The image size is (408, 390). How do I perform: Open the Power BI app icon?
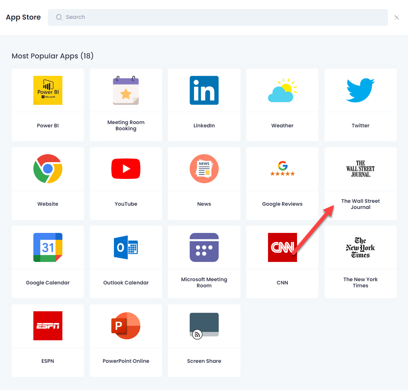pyautogui.click(x=48, y=90)
